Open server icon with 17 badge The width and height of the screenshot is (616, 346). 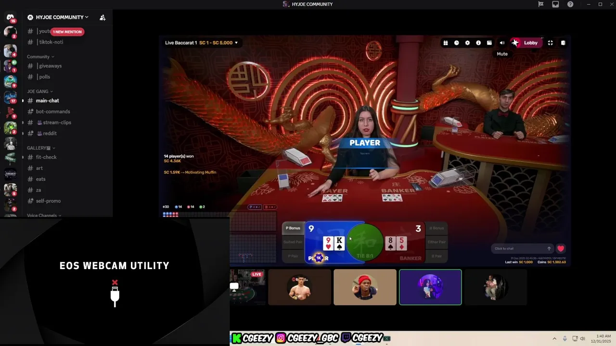click(x=10, y=97)
